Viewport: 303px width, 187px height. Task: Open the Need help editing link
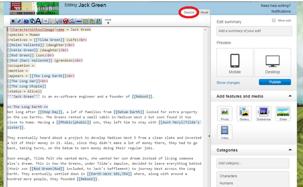pos(276,6)
